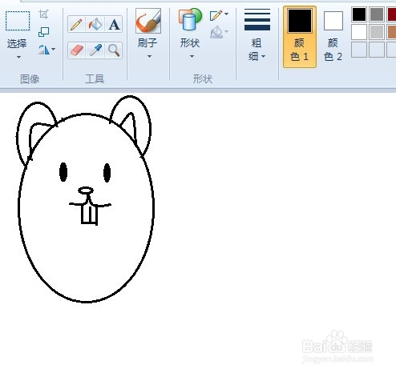The image size is (396, 373).
Task: Select the rectangular selection tool
Action: pos(18,21)
